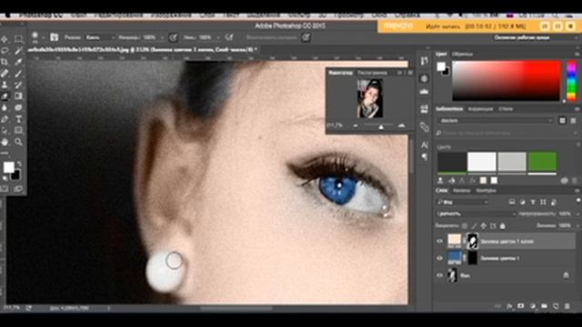
Task: Switch to the Гистограмма (Histogram) tab
Action: (372, 73)
